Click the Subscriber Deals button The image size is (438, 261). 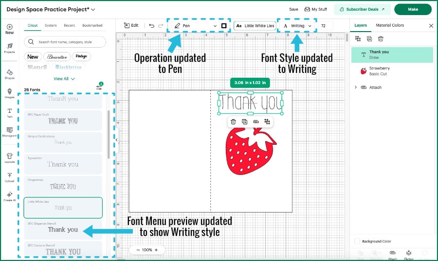coord(362,9)
